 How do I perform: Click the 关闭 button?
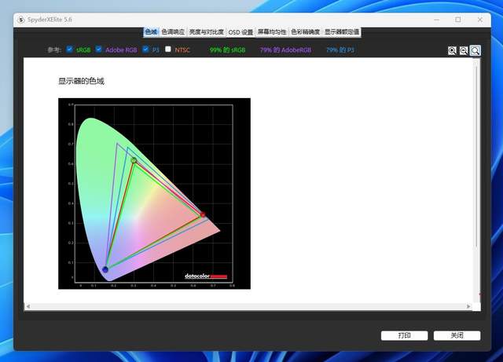pyautogui.click(x=457, y=336)
